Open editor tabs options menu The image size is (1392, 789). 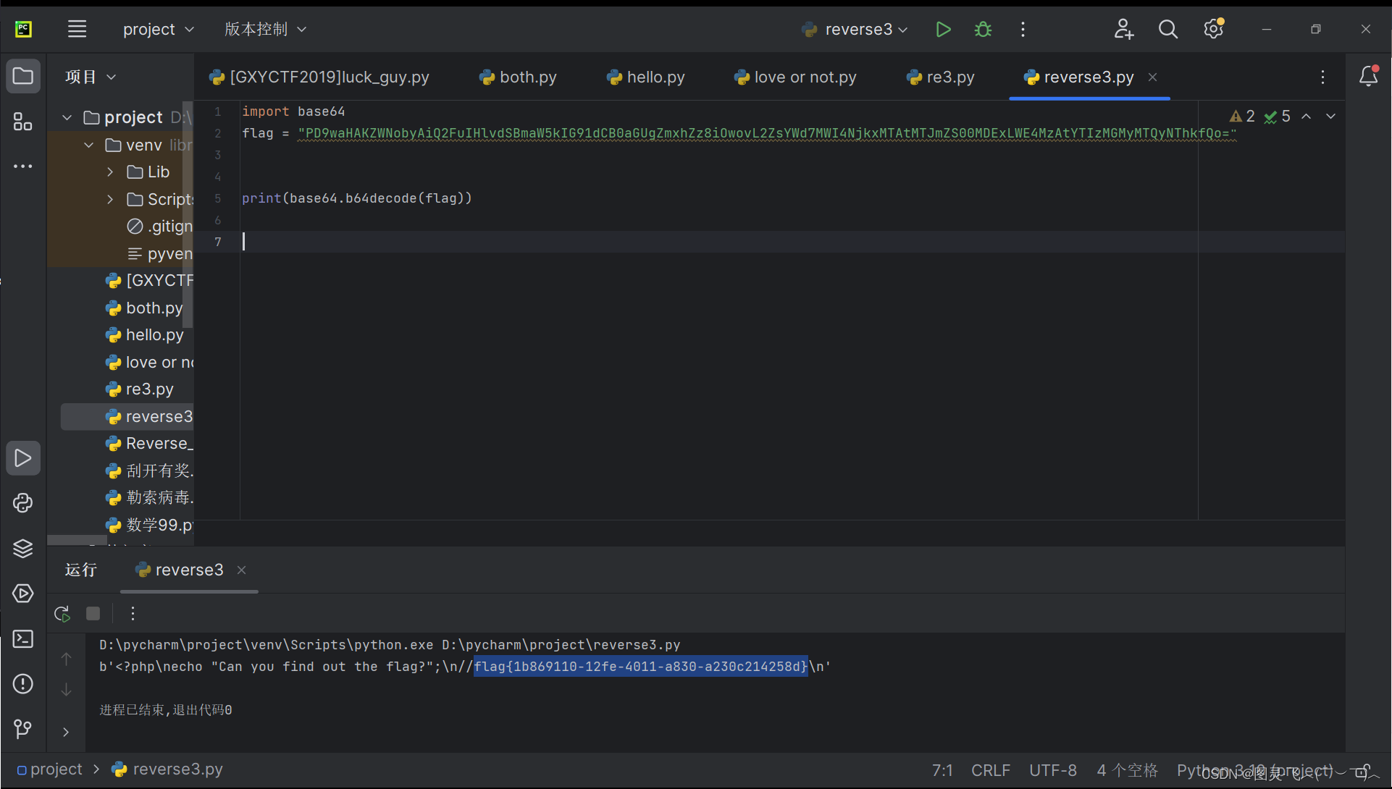pos(1322,77)
